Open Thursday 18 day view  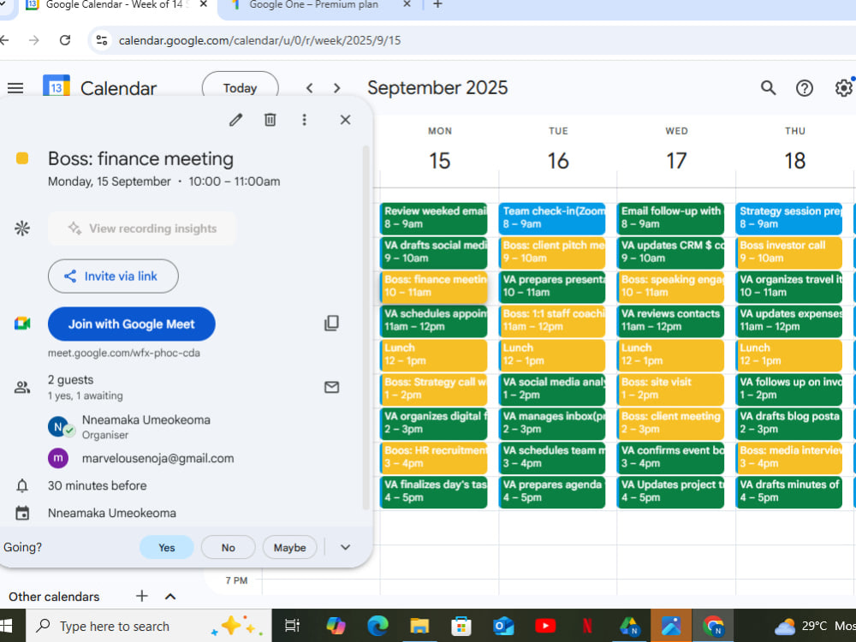point(795,160)
